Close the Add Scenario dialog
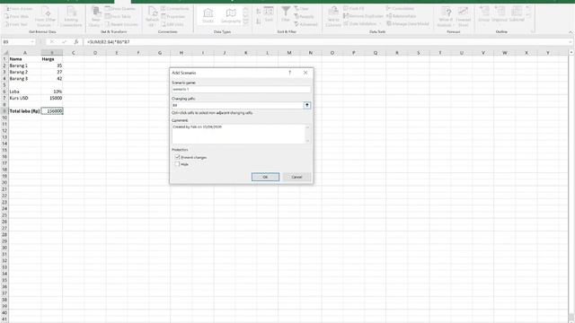This screenshot has height=323, width=575. pyautogui.click(x=305, y=73)
